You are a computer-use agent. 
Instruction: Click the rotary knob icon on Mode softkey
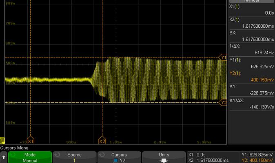tap(13, 154)
